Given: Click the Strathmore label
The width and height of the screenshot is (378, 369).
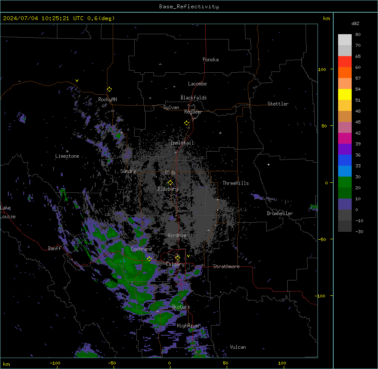Looking at the screenshot, I should coord(226,266).
